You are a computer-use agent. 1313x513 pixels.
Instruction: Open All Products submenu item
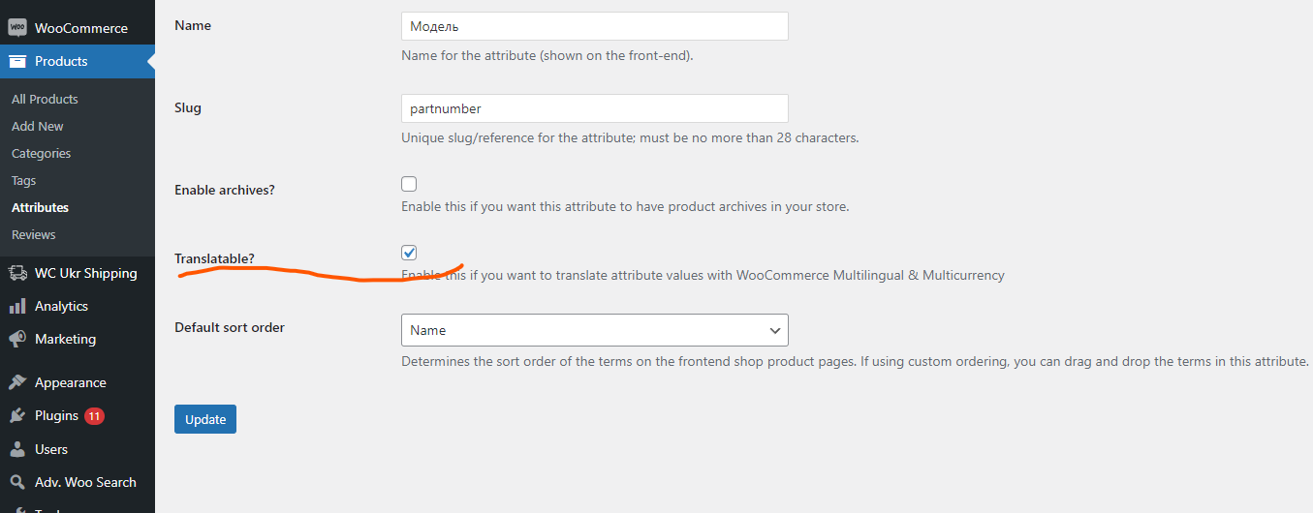(x=45, y=99)
